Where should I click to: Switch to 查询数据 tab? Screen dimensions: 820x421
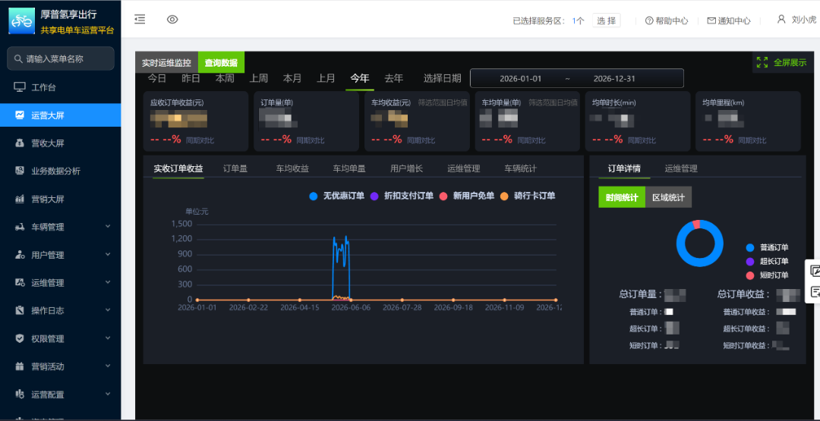[221, 63]
